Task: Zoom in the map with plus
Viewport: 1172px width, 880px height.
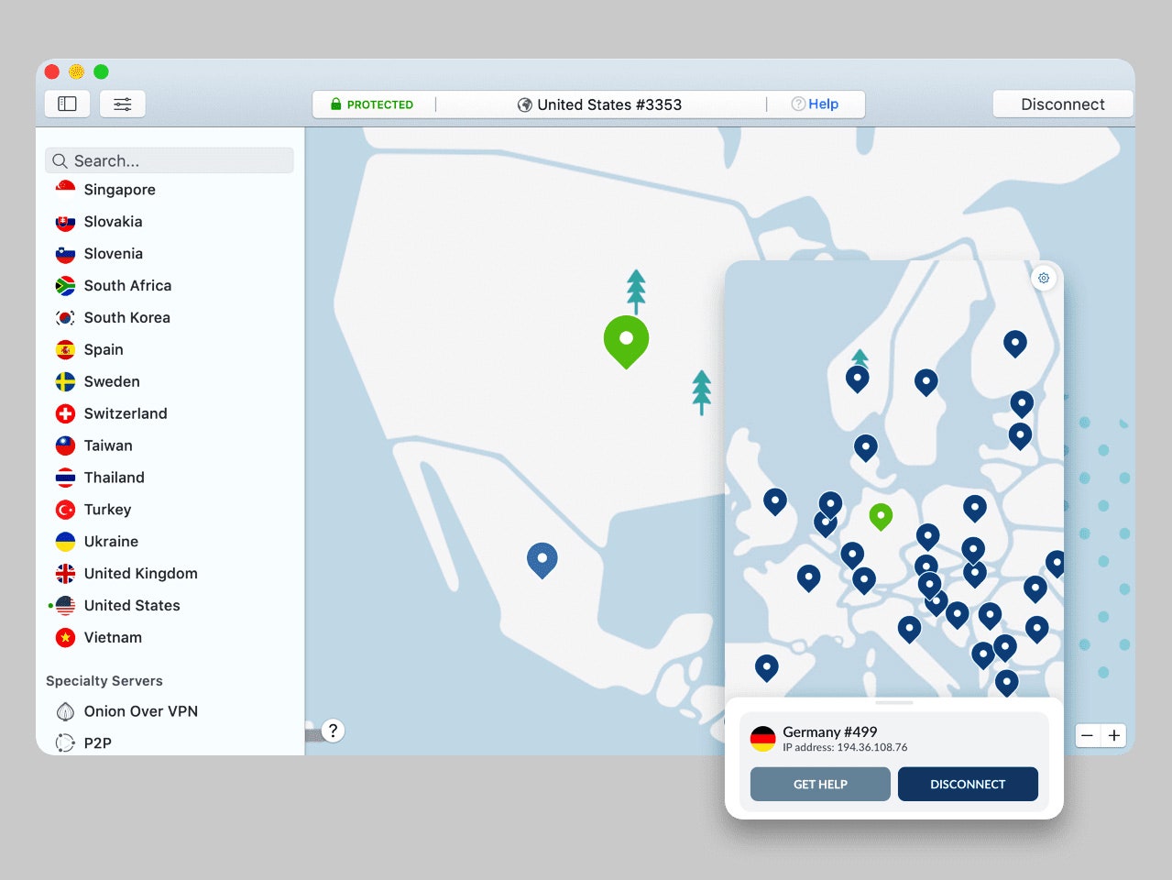Action: coord(1114,735)
